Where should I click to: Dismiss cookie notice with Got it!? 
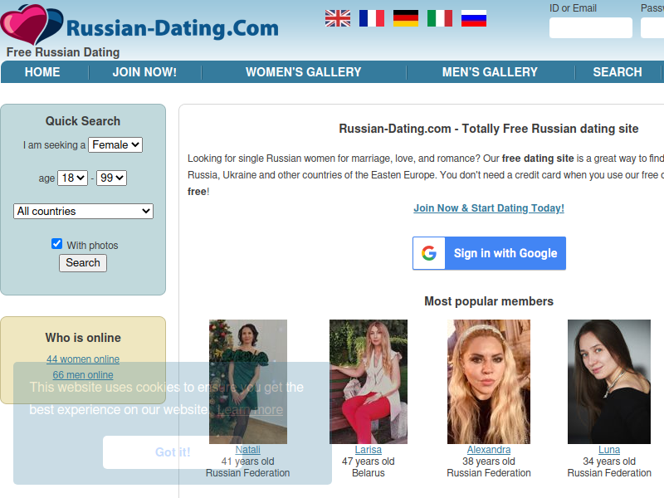coord(173,452)
